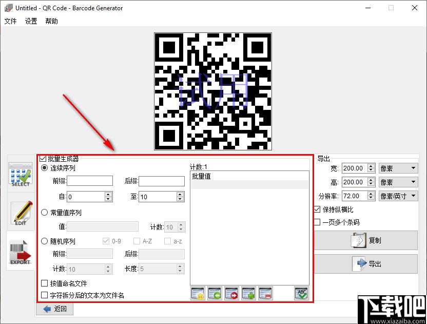The width and height of the screenshot is (427, 324).
Task: Open the 文件 menu
Action: 10,21
